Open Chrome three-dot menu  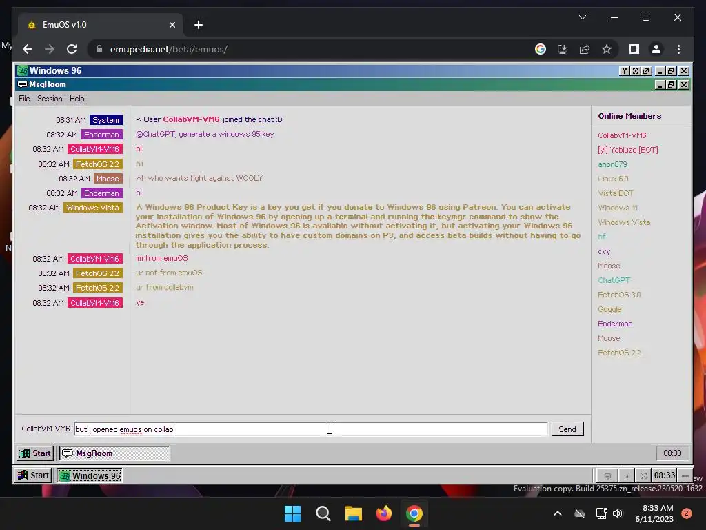click(678, 49)
